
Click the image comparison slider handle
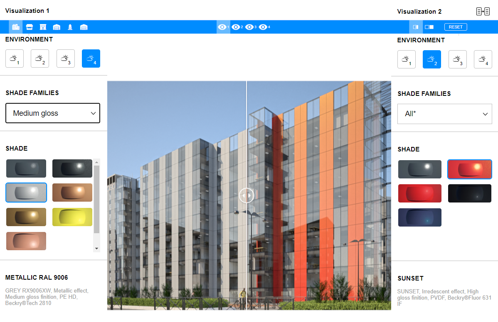point(247,195)
